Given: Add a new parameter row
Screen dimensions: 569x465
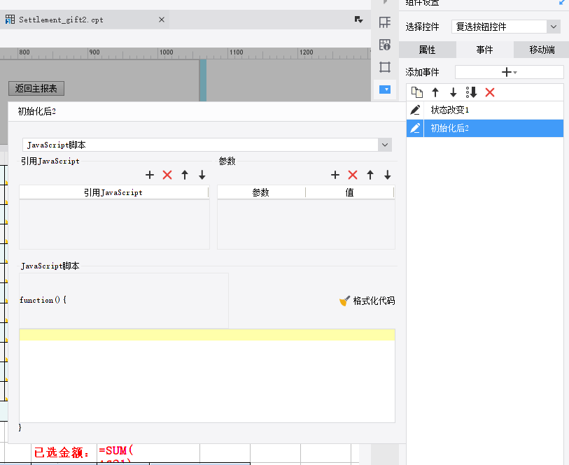Looking at the screenshot, I should click(x=335, y=175).
